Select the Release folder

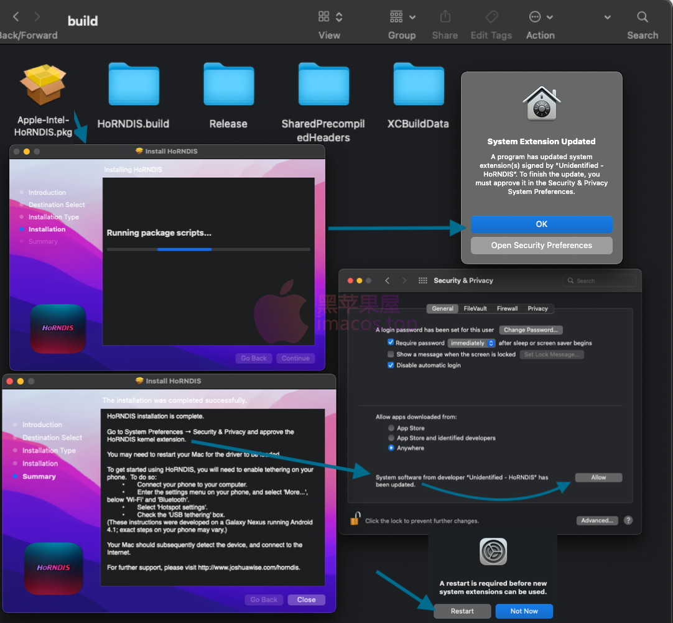pos(228,84)
